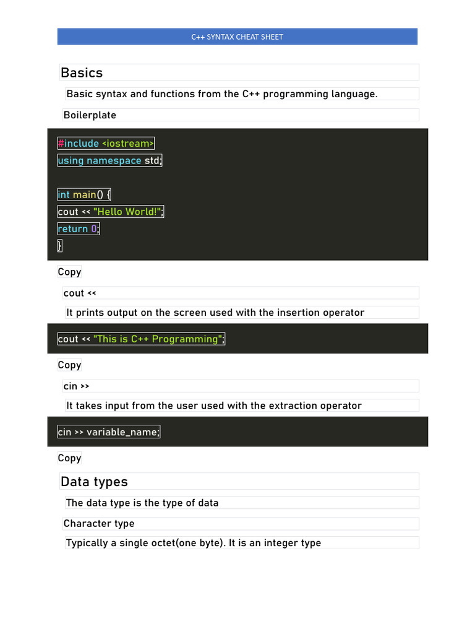Viewport: 475px width, 634px height.
Task: Click Copy below the "This is C++ Programming" code
Action: point(69,365)
